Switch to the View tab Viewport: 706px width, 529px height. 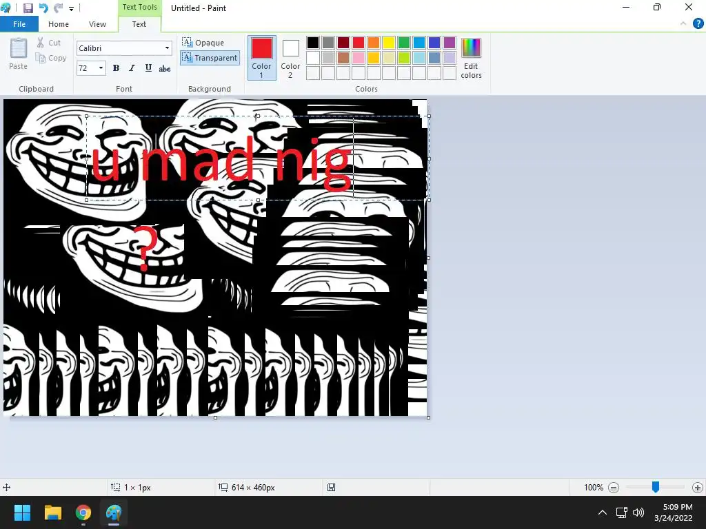pos(97,24)
